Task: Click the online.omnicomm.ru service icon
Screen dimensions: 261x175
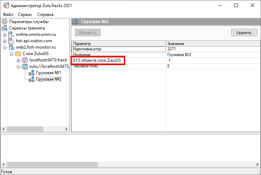Action: click(x=11, y=34)
